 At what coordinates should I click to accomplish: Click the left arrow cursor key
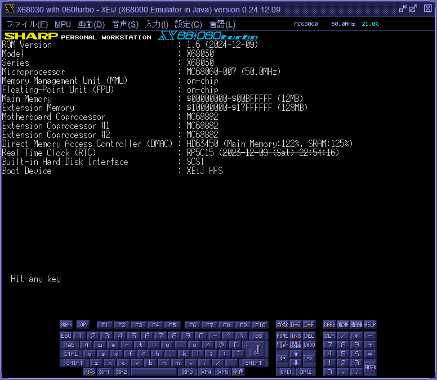point(282,358)
